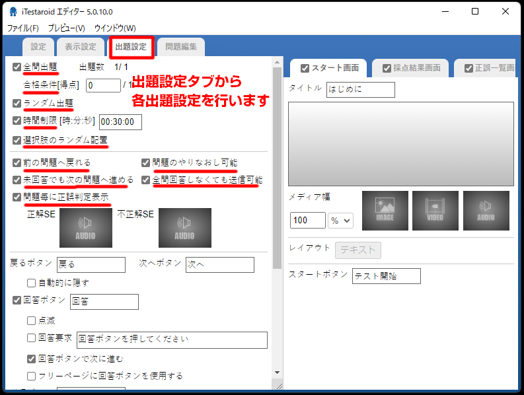Screen dimensions: 524x395
Task: Switch to the 問題編集 tab
Action: pos(181,47)
